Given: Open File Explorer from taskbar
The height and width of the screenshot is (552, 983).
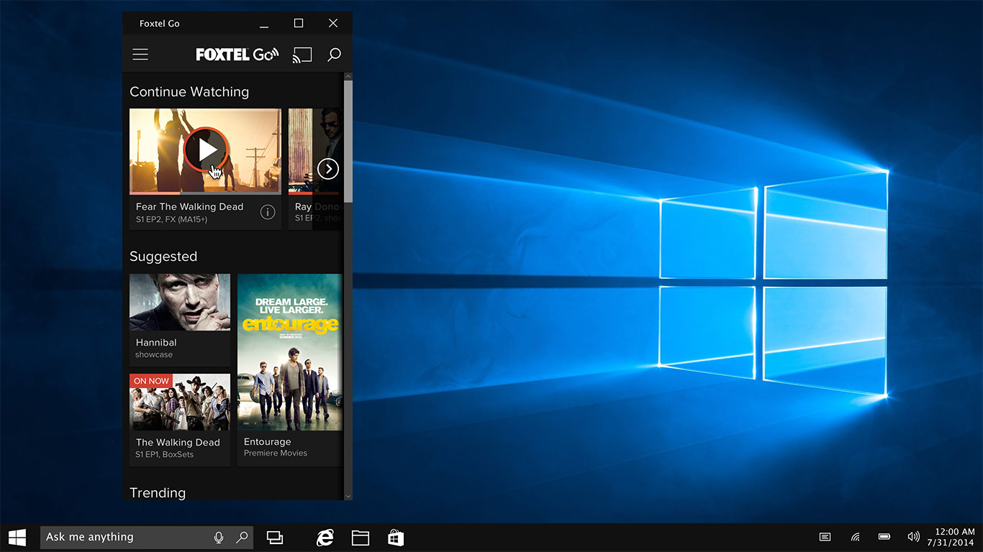Looking at the screenshot, I should tap(361, 537).
